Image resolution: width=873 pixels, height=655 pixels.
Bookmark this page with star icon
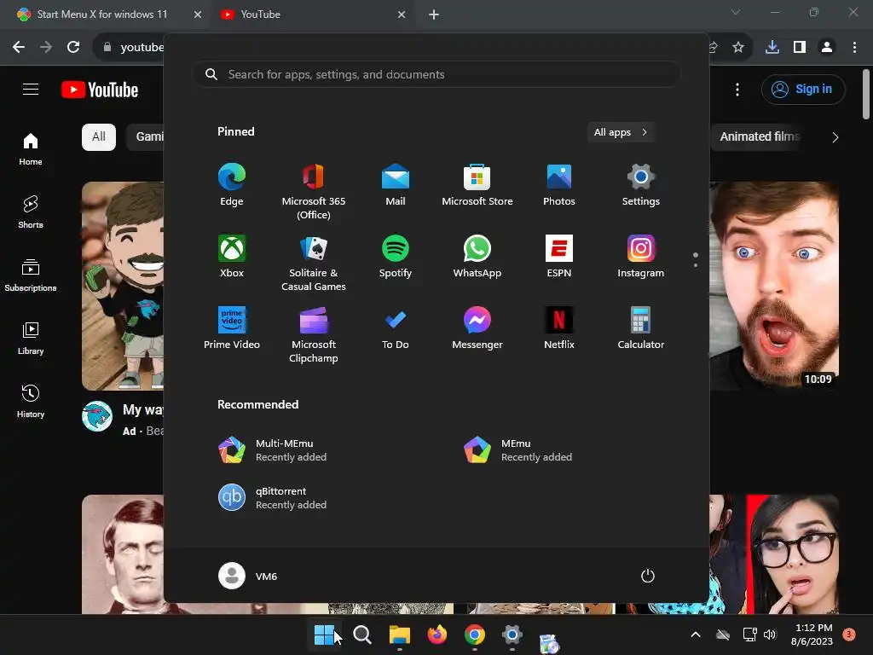738,48
